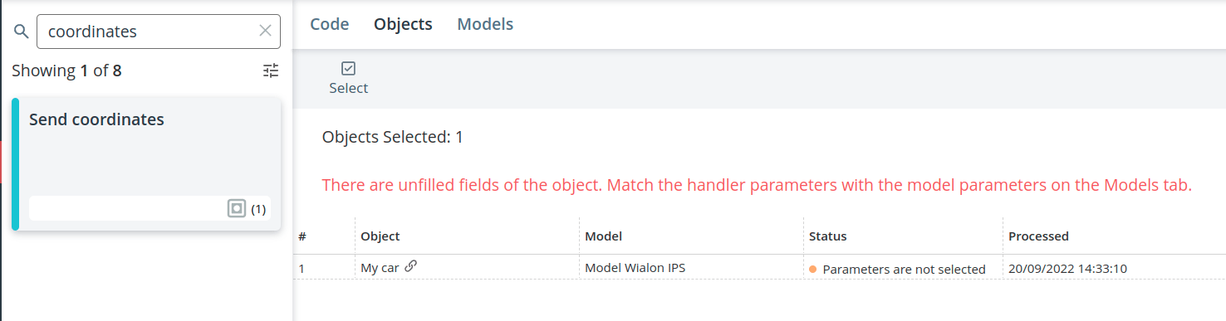
Task: Open the link icon next to My car
Action: 410,267
